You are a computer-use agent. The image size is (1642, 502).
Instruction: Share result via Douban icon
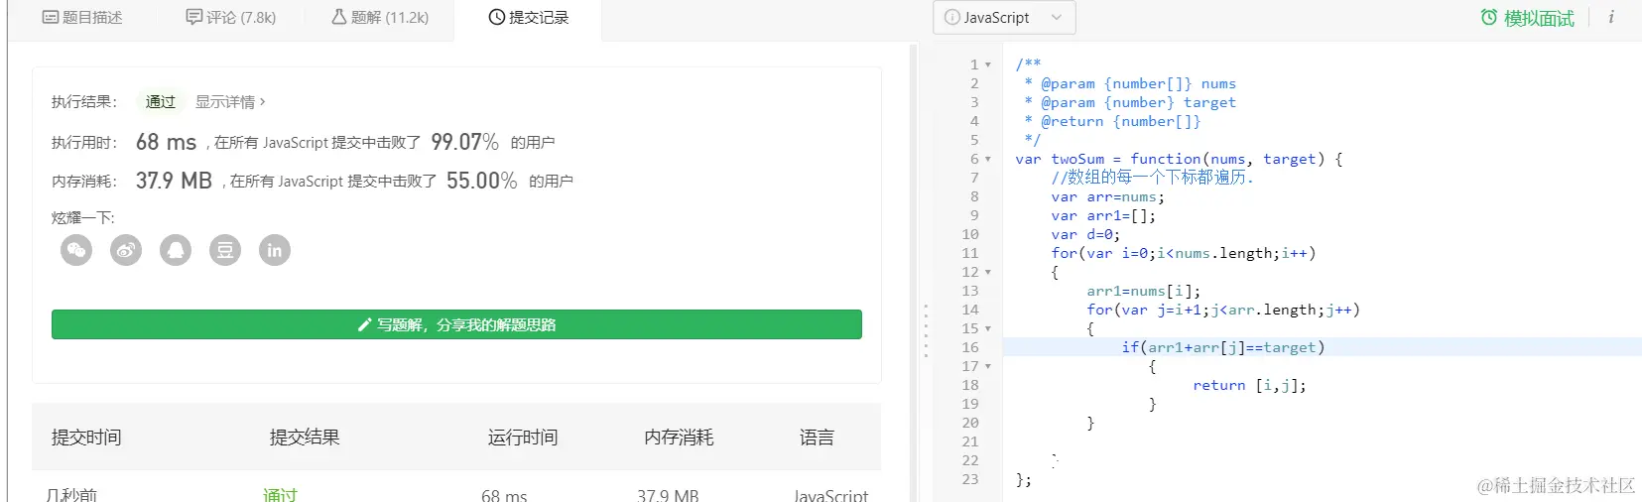pyautogui.click(x=225, y=250)
